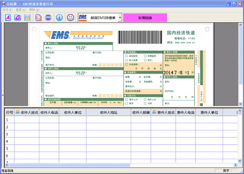The width and height of the screenshot is (244, 174).
Task: Select row number 1 in the grid
Action: click(9, 119)
